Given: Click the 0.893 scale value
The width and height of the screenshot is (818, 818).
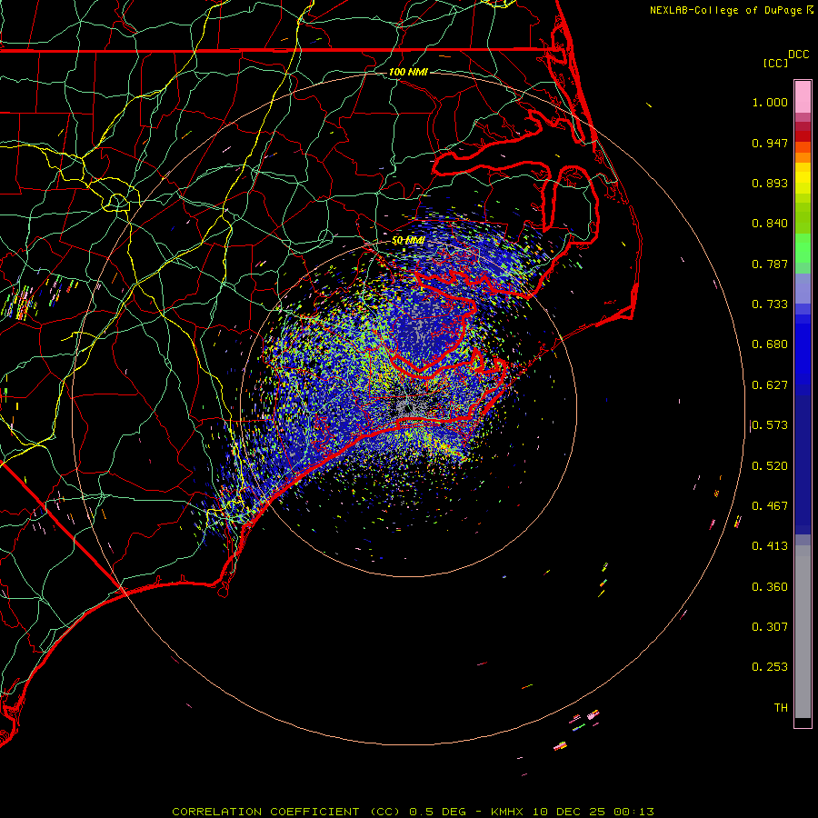Looking at the screenshot, I should (770, 183).
